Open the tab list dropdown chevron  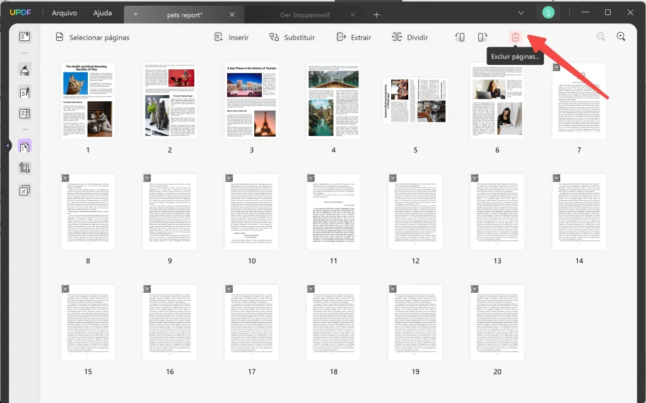pos(521,13)
